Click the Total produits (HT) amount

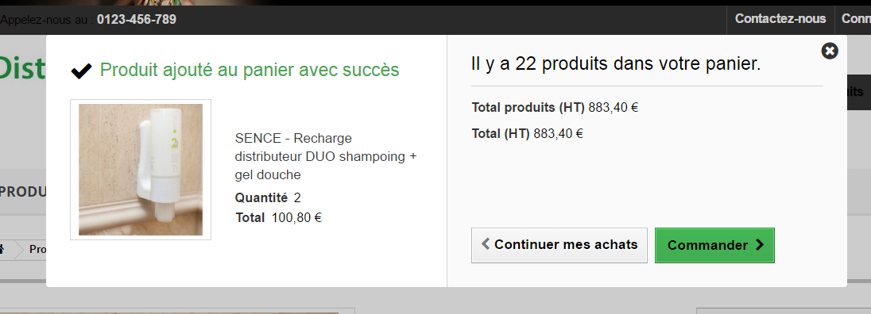pyautogui.click(x=614, y=107)
